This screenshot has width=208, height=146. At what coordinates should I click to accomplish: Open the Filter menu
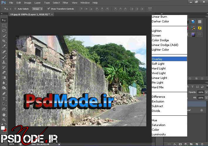coord(65,3)
